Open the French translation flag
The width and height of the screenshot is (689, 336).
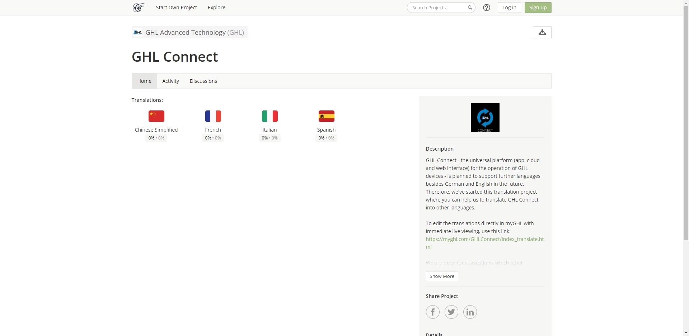point(213,116)
